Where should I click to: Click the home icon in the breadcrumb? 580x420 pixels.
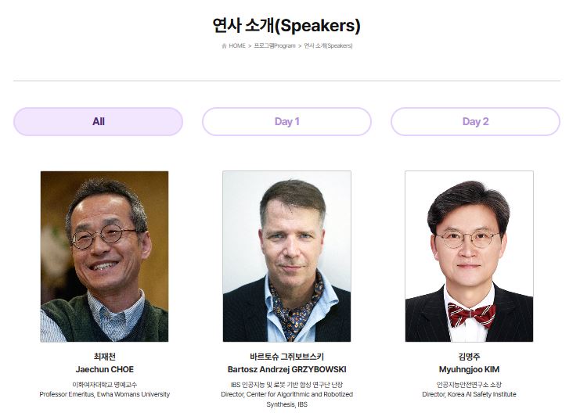[225, 46]
